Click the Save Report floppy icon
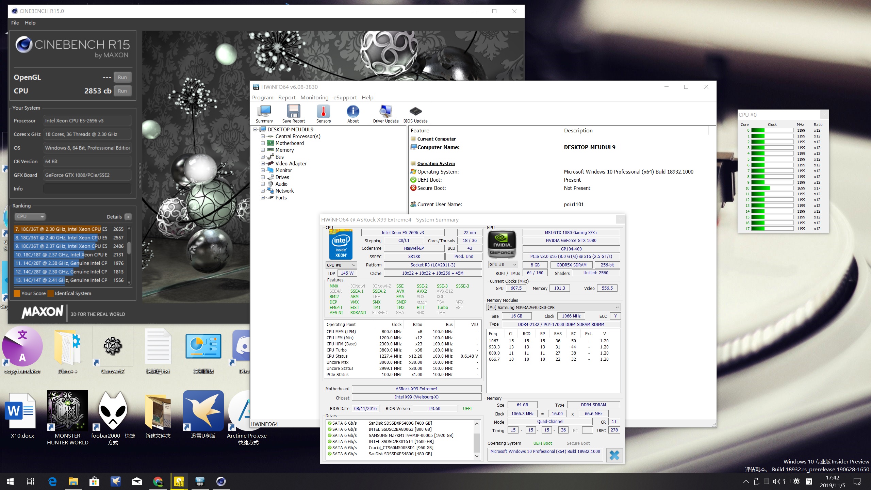The width and height of the screenshot is (871, 490). (x=294, y=114)
